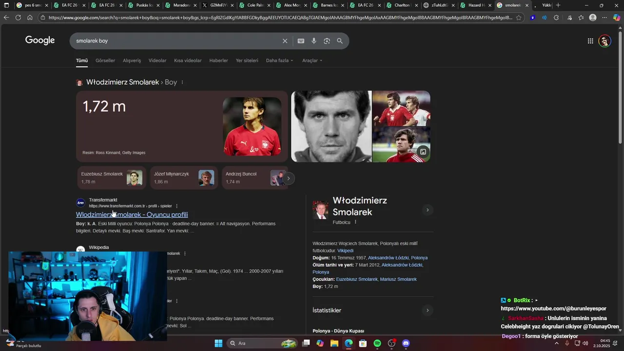Reload the page with the refresh icon
The width and height of the screenshot is (624, 351).
click(x=18, y=18)
